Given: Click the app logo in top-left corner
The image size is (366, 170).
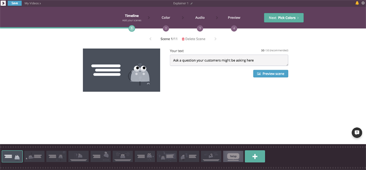Looking at the screenshot, I should point(3,3).
